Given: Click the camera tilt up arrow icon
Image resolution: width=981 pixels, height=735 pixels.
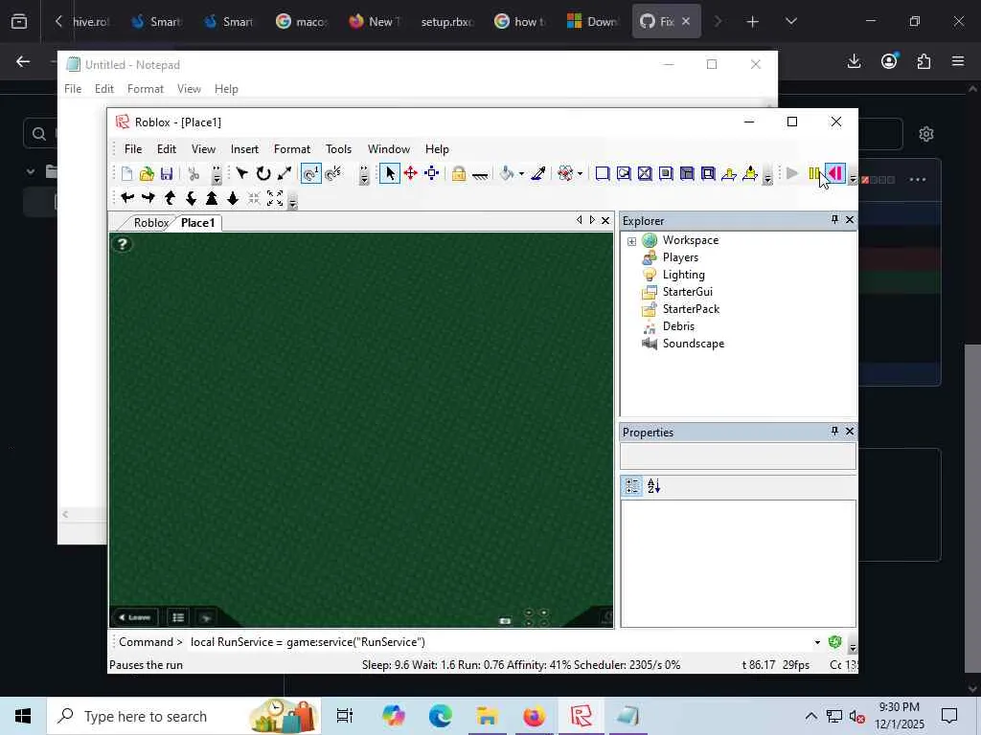Looking at the screenshot, I should (x=170, y=198).
